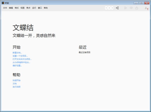Click the 新建文档... link
The height and width of the screenshot is (112, 151).
click(17, 53)
